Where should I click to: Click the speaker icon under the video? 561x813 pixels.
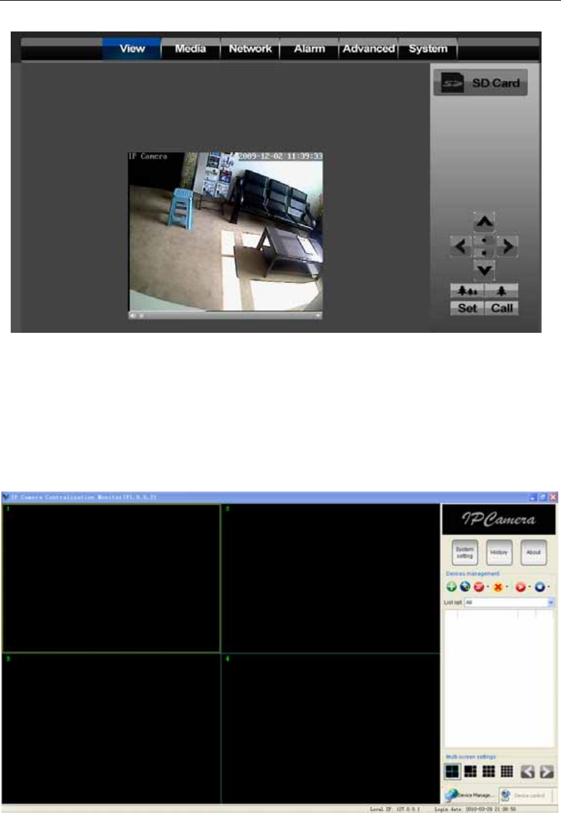click(133, 315)
